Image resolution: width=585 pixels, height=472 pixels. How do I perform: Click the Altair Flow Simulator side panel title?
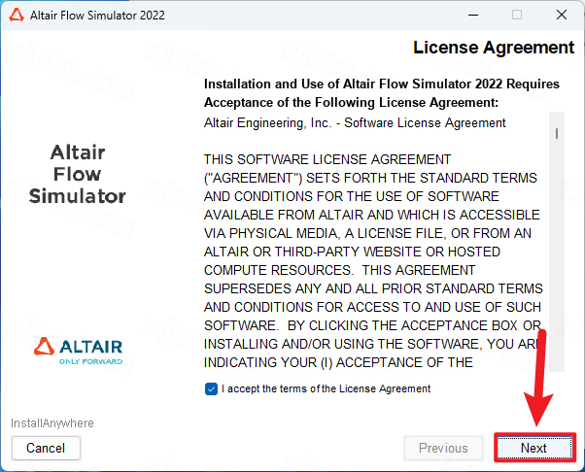pos(78,174)
